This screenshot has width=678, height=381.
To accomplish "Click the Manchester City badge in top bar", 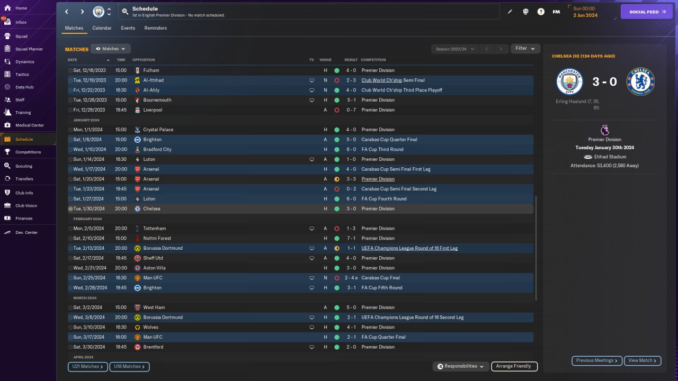I will tap(99, 12).
